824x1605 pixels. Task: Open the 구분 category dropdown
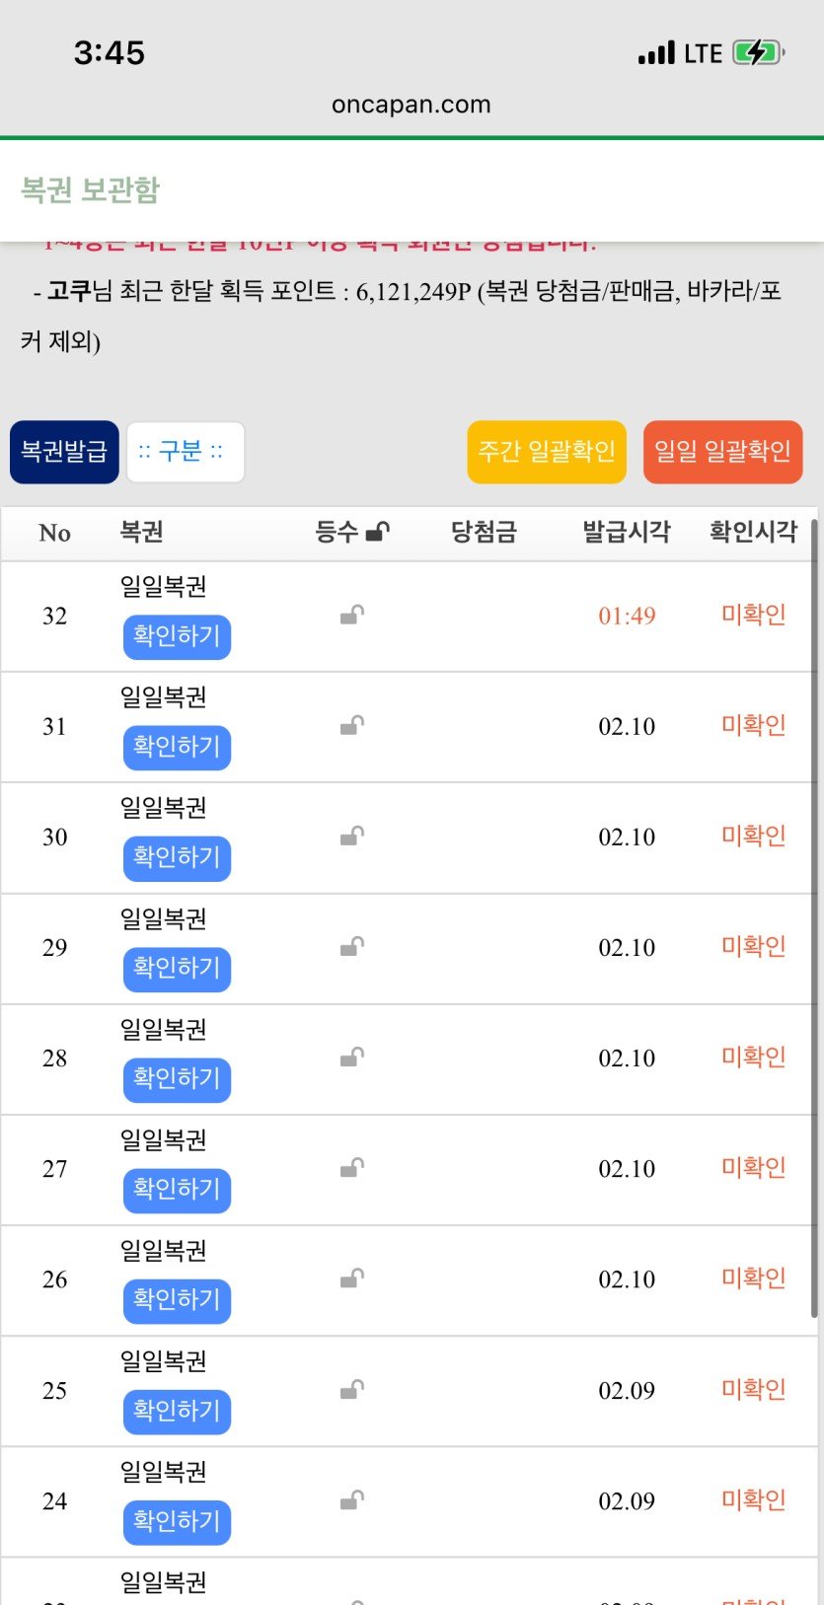point(186,452)
